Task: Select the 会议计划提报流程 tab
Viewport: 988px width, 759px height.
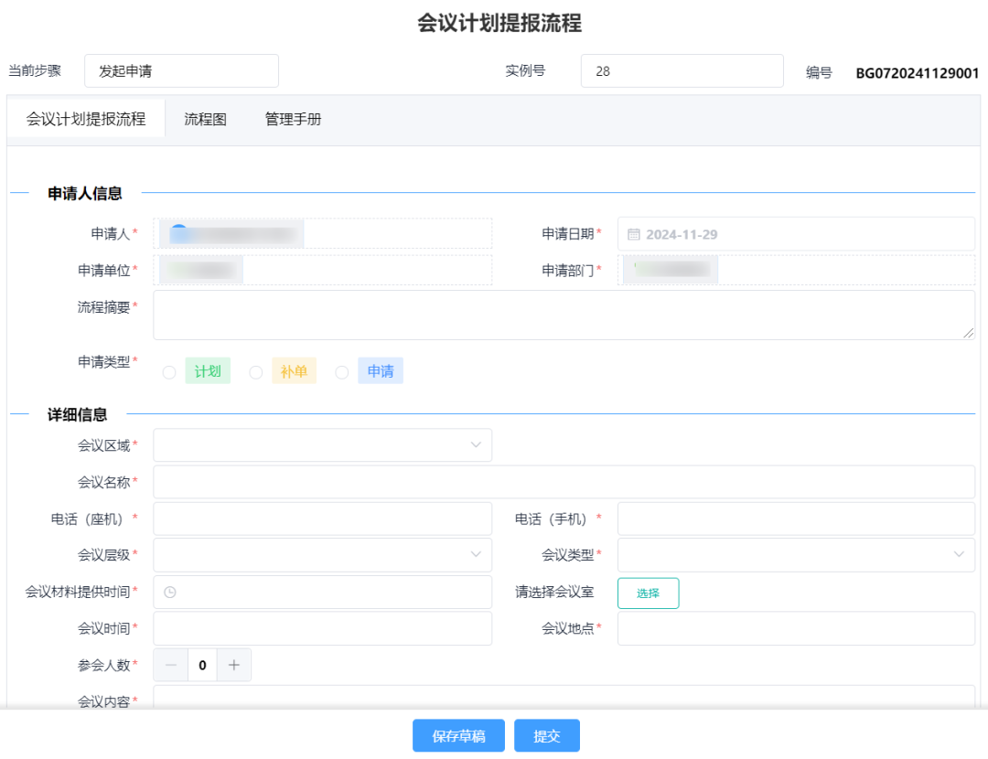Action: pyautogui.click(x=86, y=119)
